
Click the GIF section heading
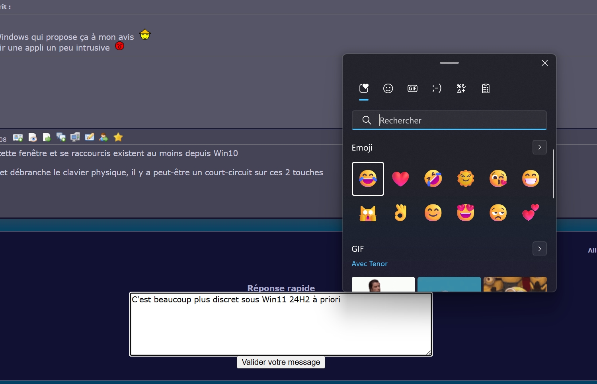(x=358, y=249)
